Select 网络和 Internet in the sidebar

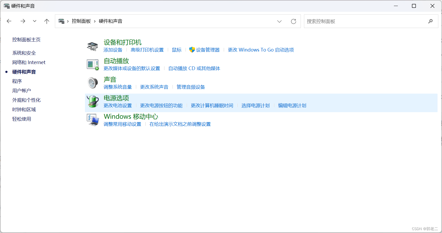(x=29, y=62)
